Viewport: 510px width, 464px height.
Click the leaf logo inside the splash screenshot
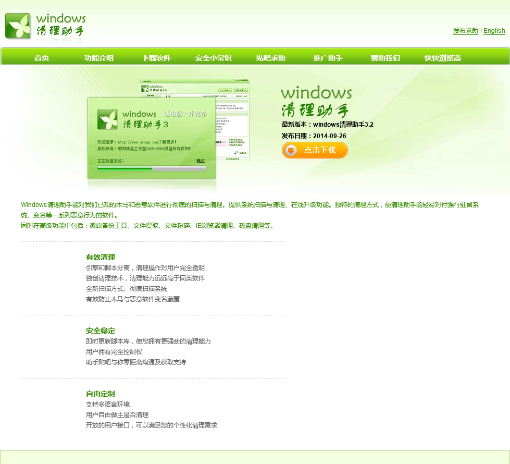(x=107, y=119)
